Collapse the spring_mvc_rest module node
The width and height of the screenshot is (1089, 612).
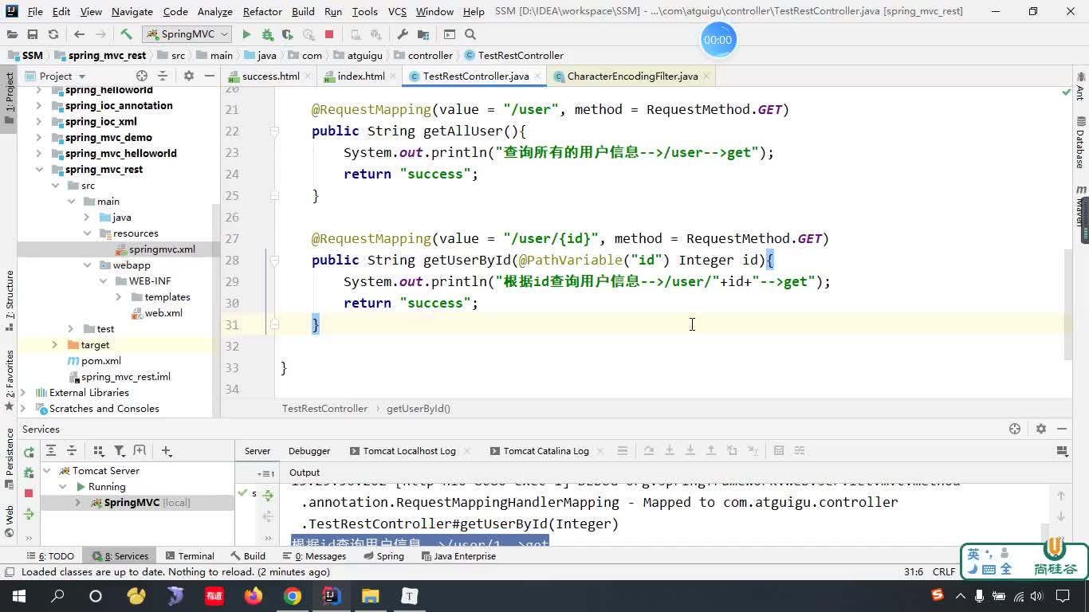pos(39,169)
